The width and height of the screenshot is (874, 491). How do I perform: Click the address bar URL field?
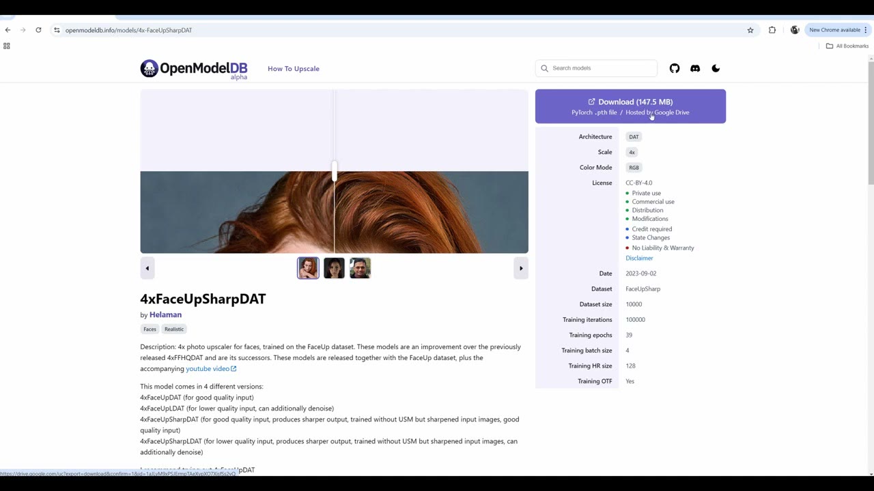tap(403, 30)
